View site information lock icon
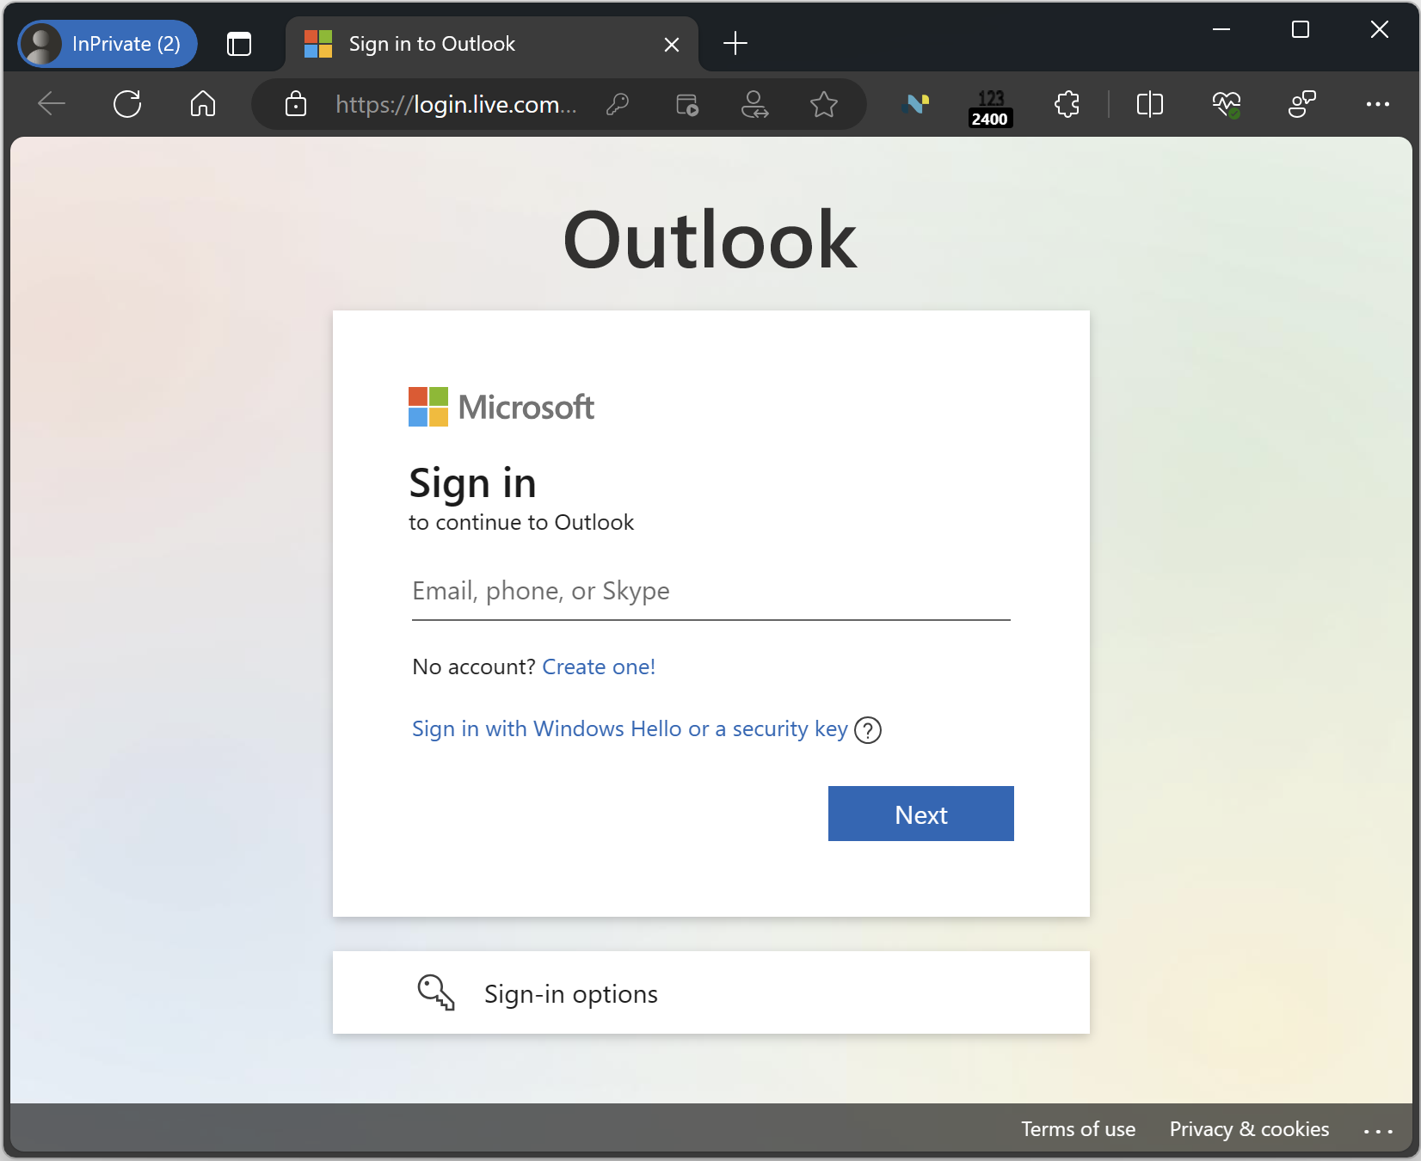 (296, 104)
